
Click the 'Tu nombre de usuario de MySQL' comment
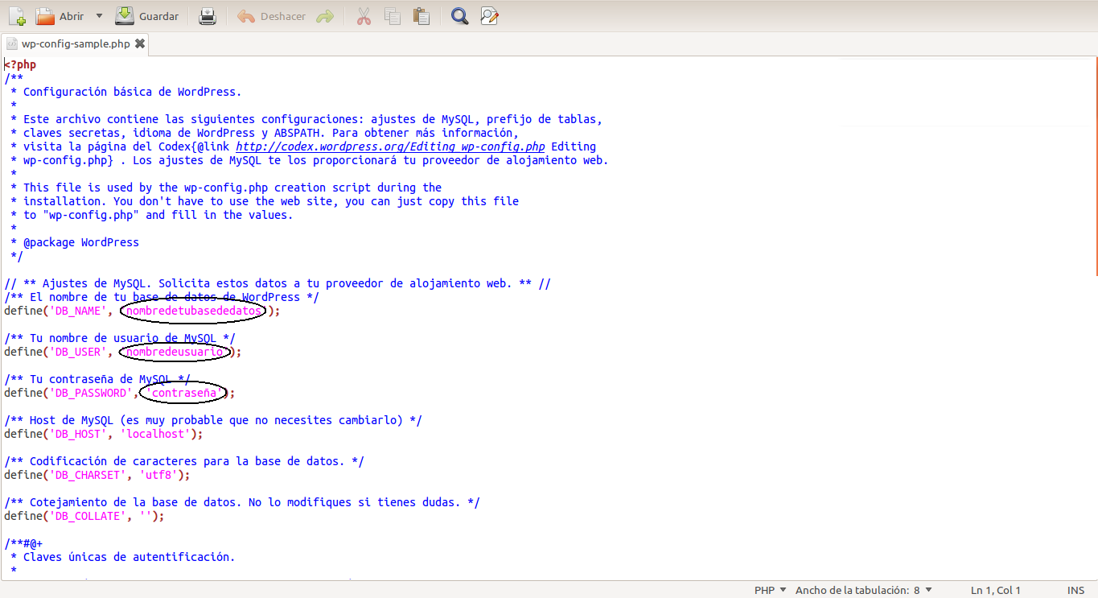pos(120,338)
